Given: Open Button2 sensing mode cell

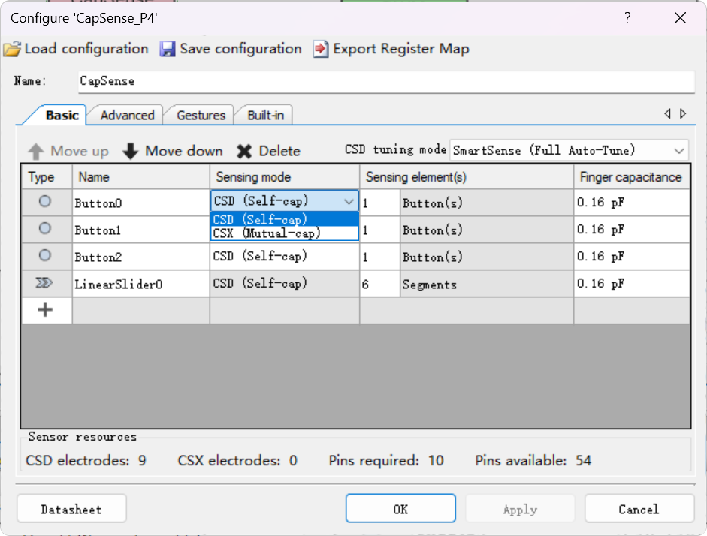Looking at the screenshot, I should click(285, 257).
